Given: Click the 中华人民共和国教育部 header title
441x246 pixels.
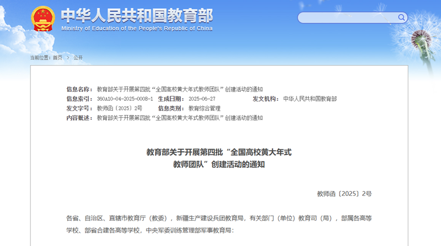Looking at the screenshot, I should 137,15.
